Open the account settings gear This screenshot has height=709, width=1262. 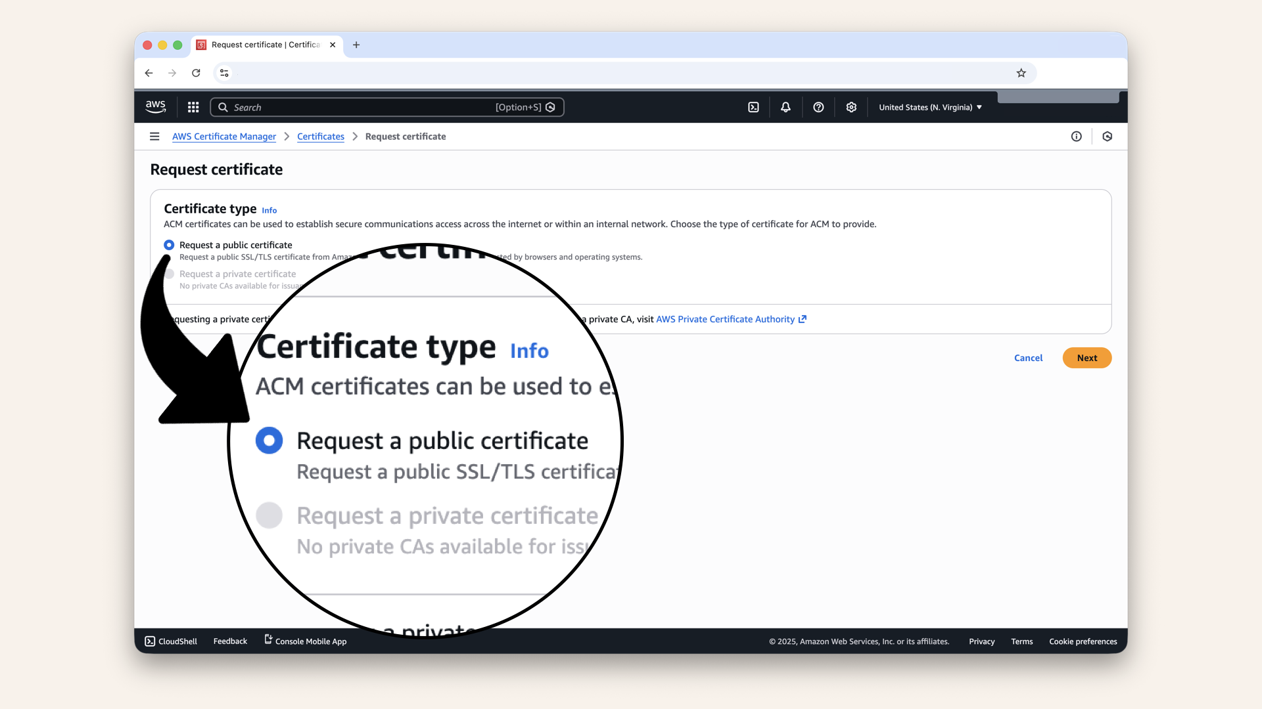[851, 107]
